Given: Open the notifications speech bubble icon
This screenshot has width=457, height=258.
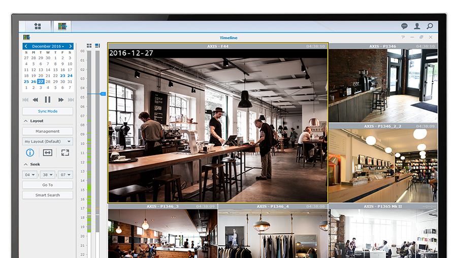Looking at the screenshot, I should (x=404, y=26).
